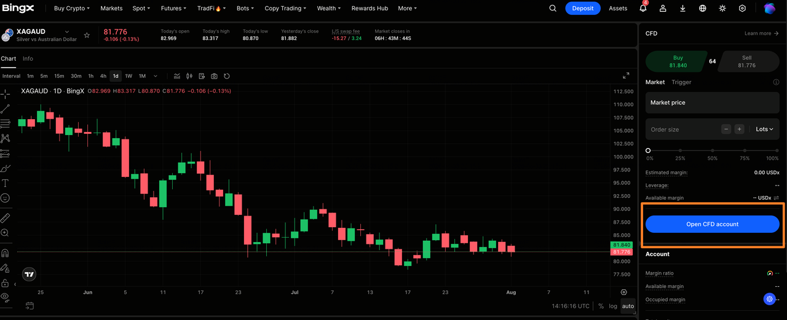Open the user profile icon

point(663,9)
